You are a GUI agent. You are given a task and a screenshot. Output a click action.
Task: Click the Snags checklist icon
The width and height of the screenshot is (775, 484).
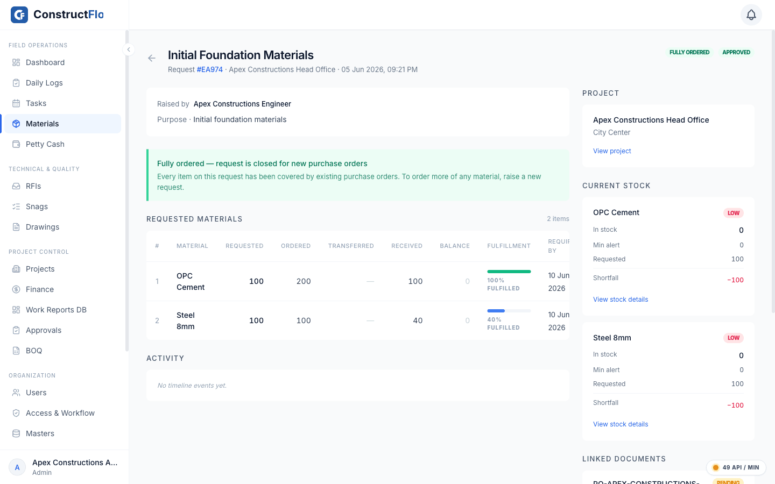16,207
